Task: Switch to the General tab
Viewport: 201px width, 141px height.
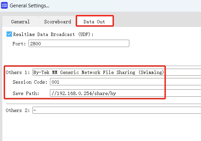Action: [x=20, y=22]
